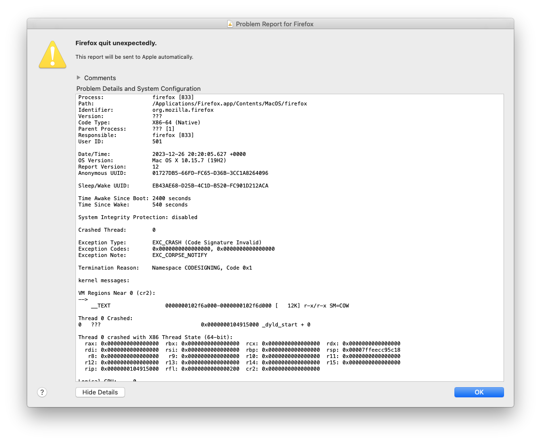Click the Hide Details button
Viewport: 541px width, 443px height.
(x=100, y=392)
